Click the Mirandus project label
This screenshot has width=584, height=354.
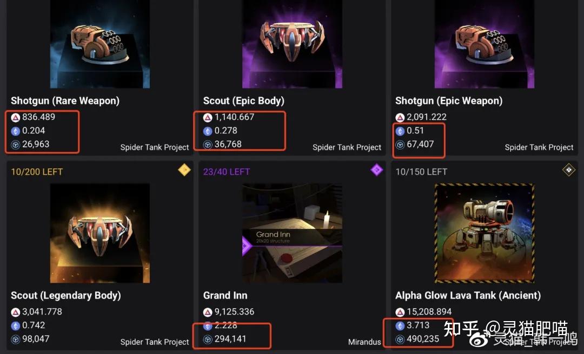364,342
